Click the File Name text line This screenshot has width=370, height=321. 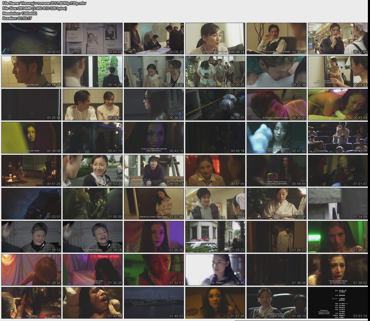44,3
